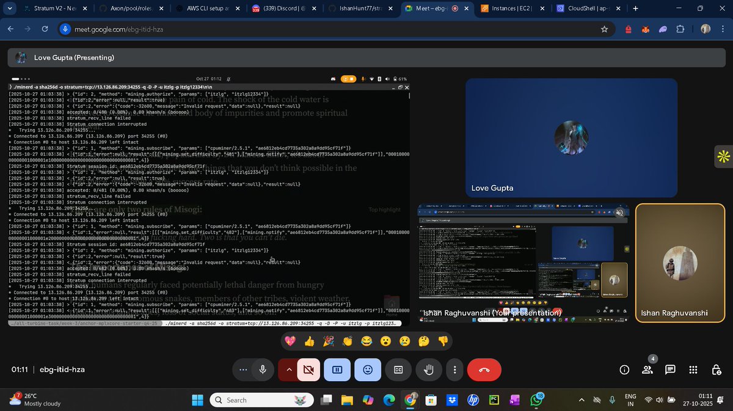Turn on captions CC button
Screen dimensions: 733x411
(x=398, y=369)
